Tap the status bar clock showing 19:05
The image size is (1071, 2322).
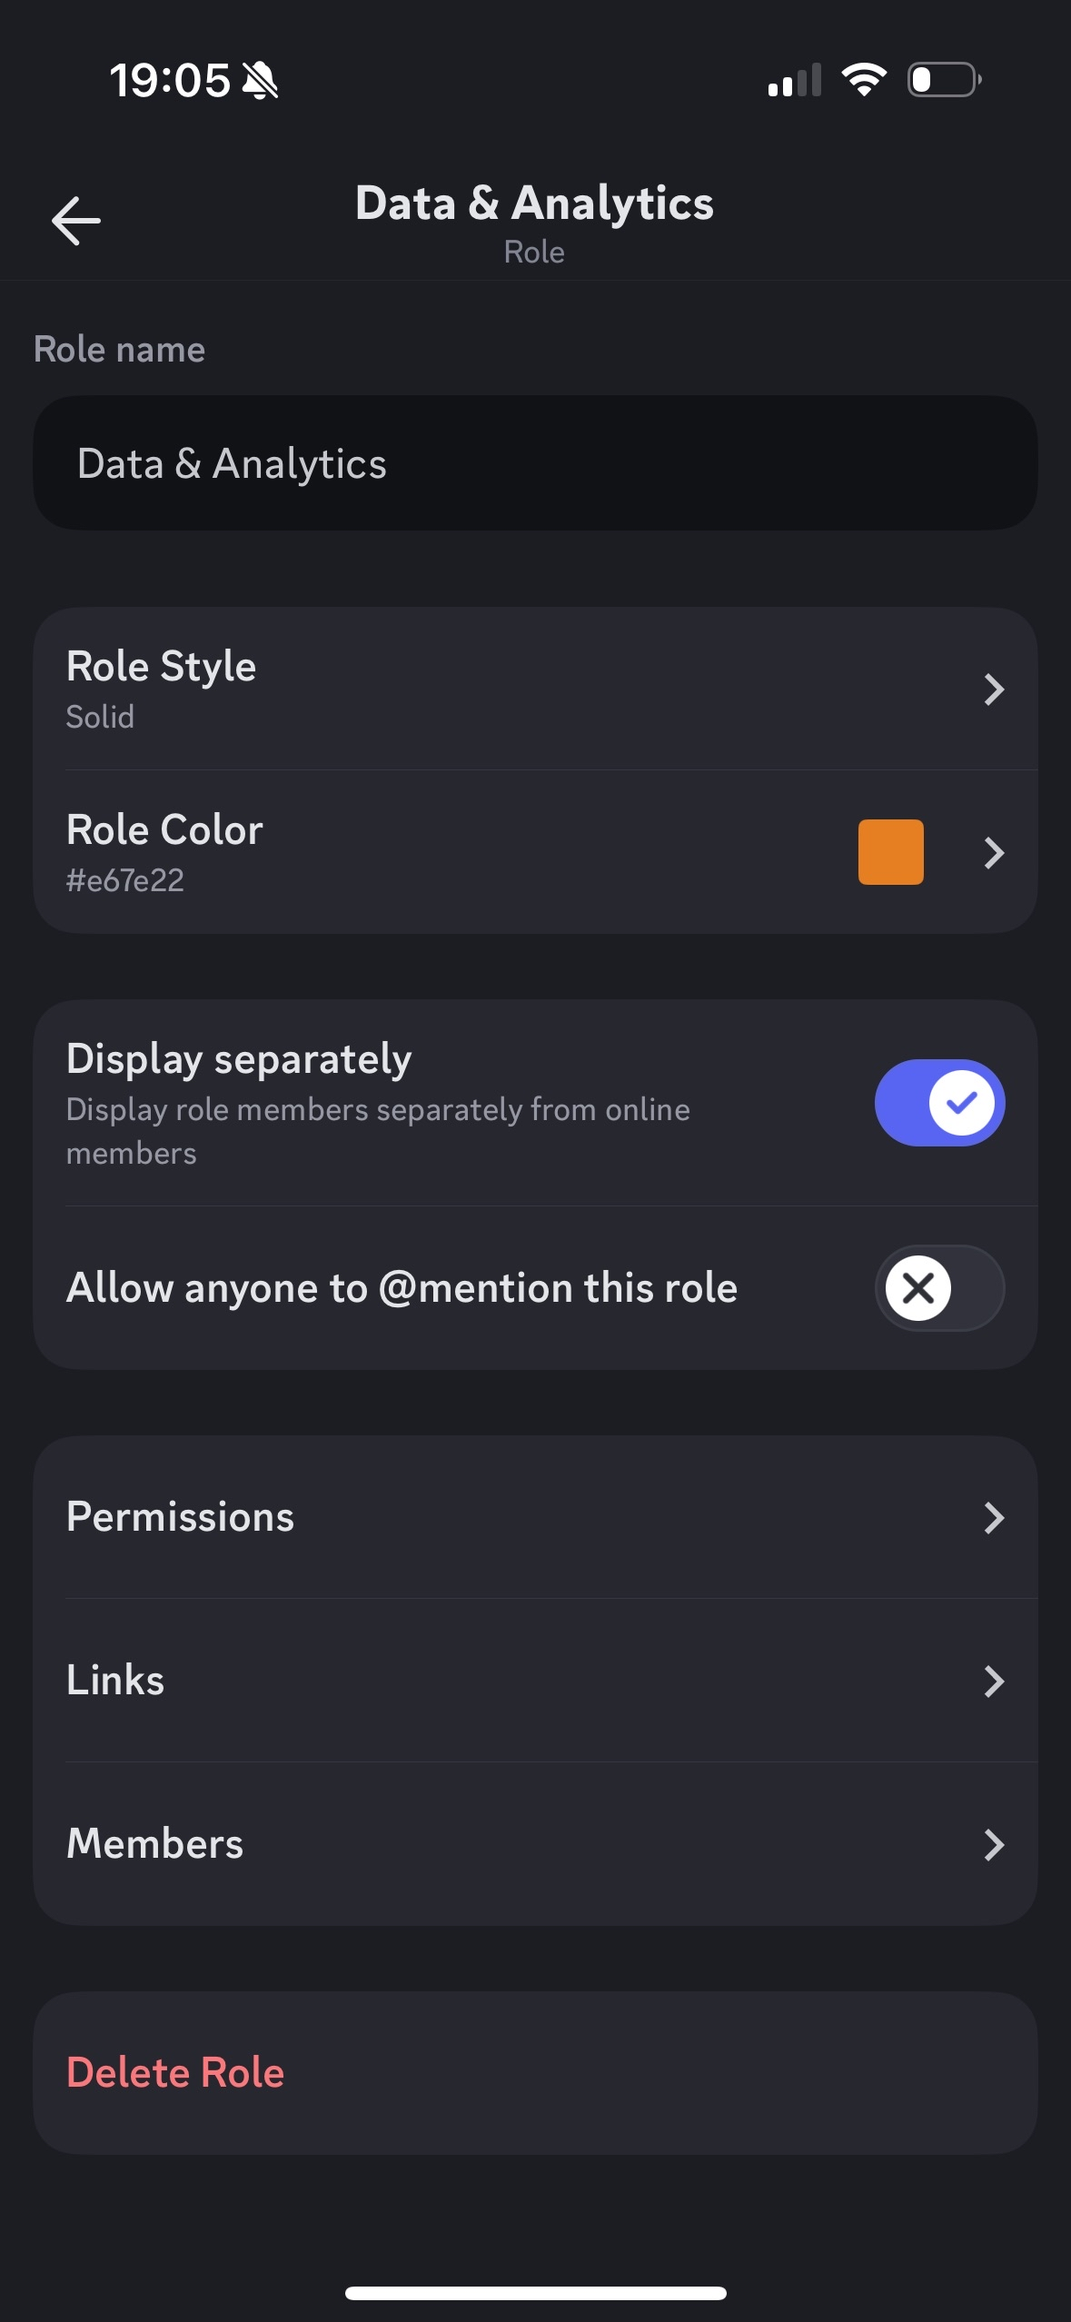(170, 81)
